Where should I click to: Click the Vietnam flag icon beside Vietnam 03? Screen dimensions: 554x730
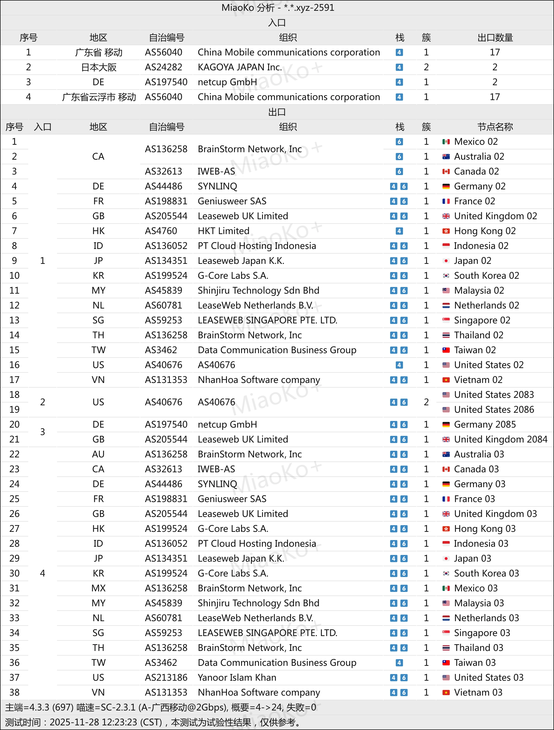pyautogui.click(x=446, y=692)
